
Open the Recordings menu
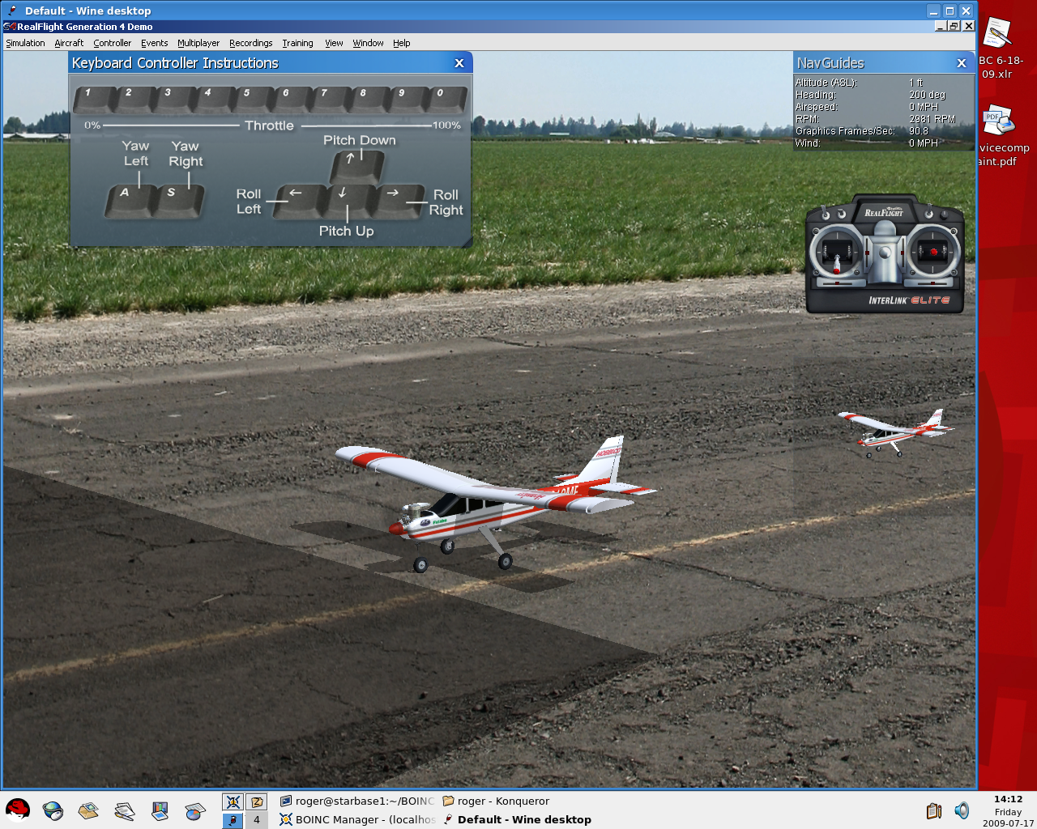250,43
